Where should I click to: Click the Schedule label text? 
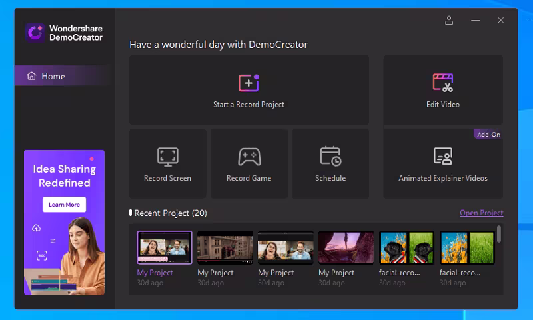click(x=330, y=178)
